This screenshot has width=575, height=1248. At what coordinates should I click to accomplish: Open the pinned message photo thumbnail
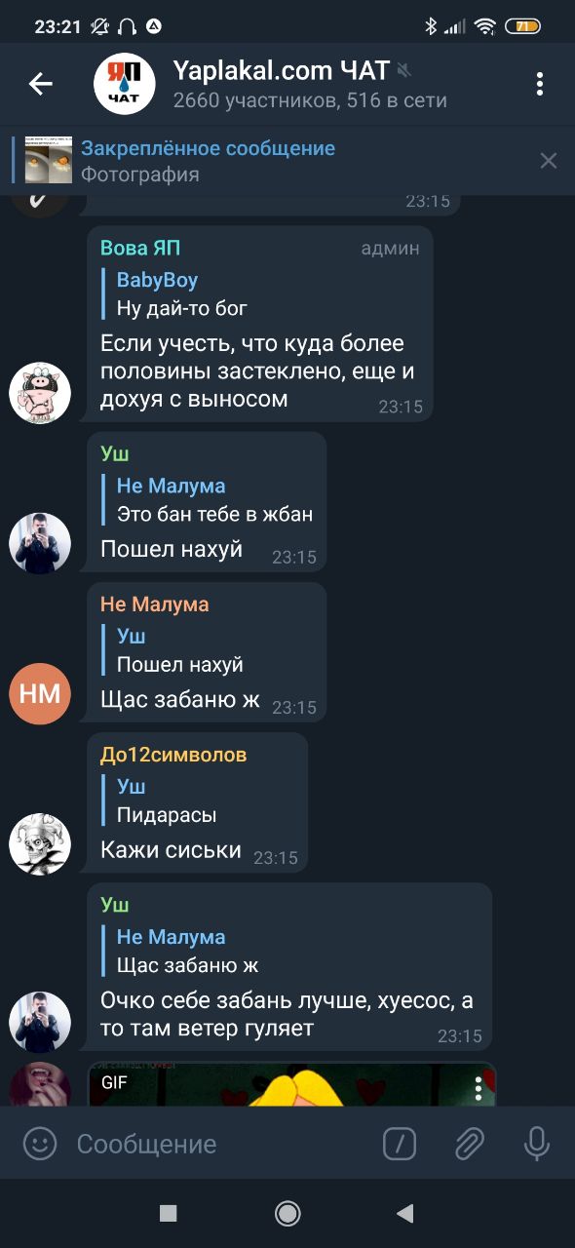(x=49, y=161)
